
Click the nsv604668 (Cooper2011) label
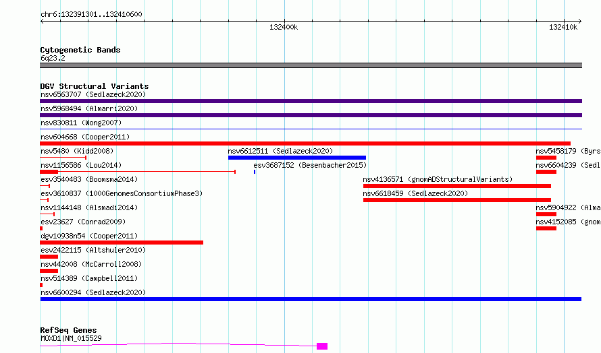(85, 137)
